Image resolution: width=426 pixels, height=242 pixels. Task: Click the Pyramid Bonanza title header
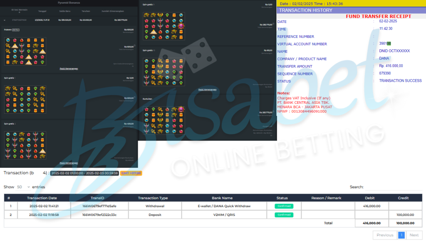click(69, 2)
